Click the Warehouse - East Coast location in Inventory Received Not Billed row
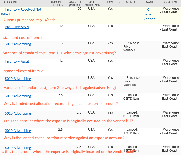 tap(170, 10)
